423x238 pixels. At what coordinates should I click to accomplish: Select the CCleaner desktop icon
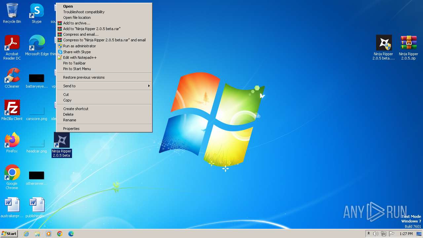(x=12, y=78)
